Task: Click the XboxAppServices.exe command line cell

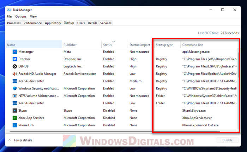Action: (197, 118)
